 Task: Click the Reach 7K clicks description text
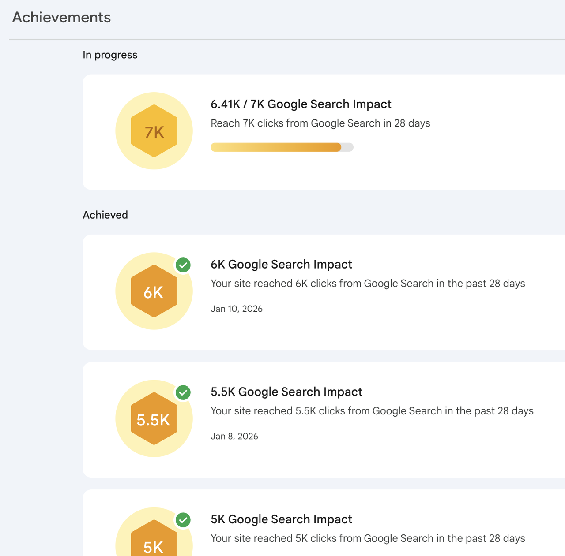pyautogui.click(x=320, y=123)
